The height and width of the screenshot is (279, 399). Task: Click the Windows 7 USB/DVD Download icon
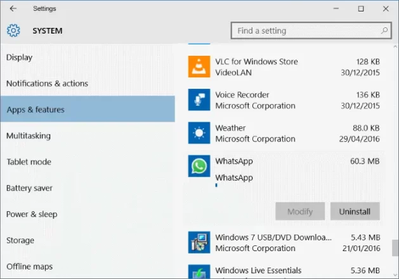point(199,242)
